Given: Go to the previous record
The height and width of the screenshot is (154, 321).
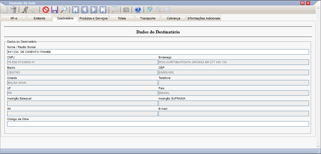Looking at the screenshot, I should coord(85,10).
